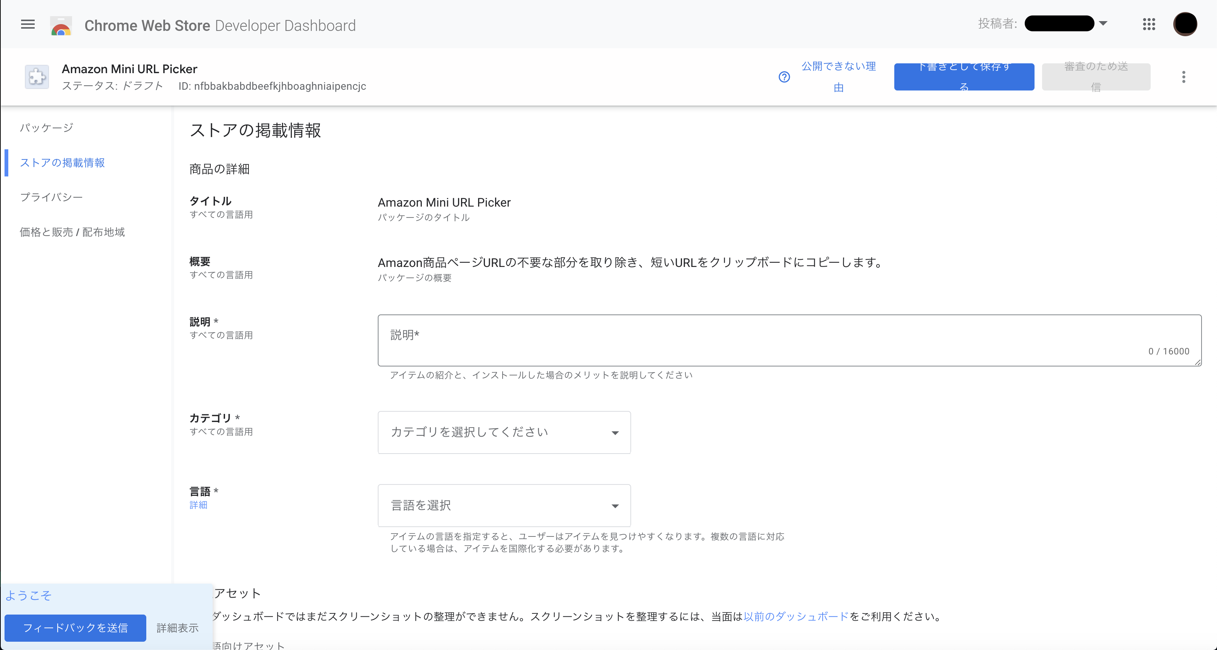Click the 詳細表示 button

click(x=178, y=628)
